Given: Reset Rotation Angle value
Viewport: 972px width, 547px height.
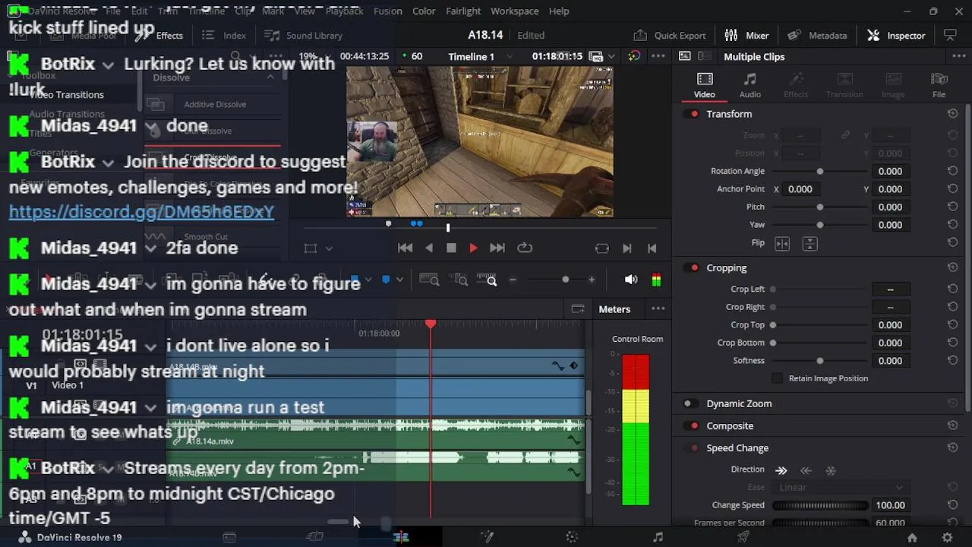Looking at the screenshot, I should pos(952,171).
